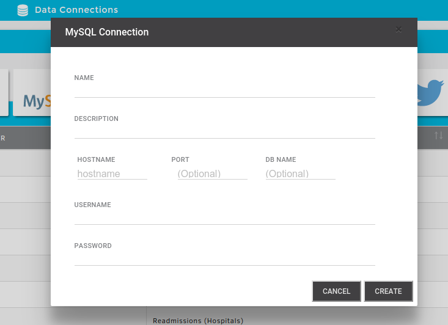The height and width of the screenshot is (325, 448).
Task: Click the sort arrows in table header
Action: pyautogui.click(x=438, y=136)
